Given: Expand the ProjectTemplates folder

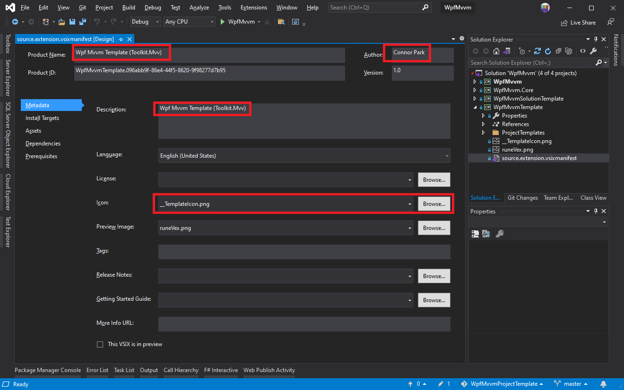Looking at the screenshot, I should [483, 133].
